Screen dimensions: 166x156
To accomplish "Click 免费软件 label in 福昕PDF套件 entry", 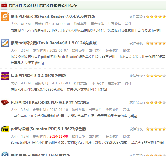I will coord(114,83).
